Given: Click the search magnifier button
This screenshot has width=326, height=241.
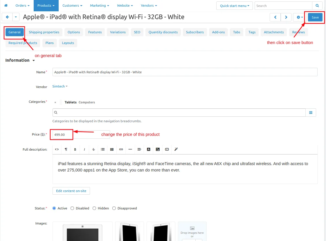Looking at the screenshot, I should point(317,6).
